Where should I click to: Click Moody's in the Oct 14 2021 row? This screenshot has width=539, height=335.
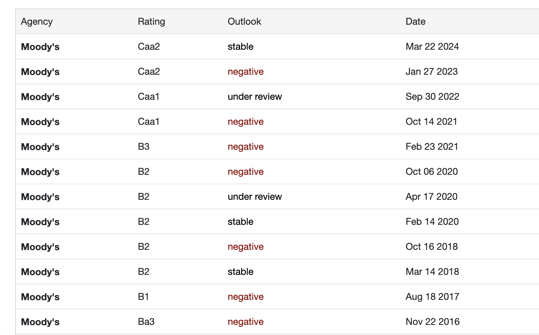tap(40, 122)
